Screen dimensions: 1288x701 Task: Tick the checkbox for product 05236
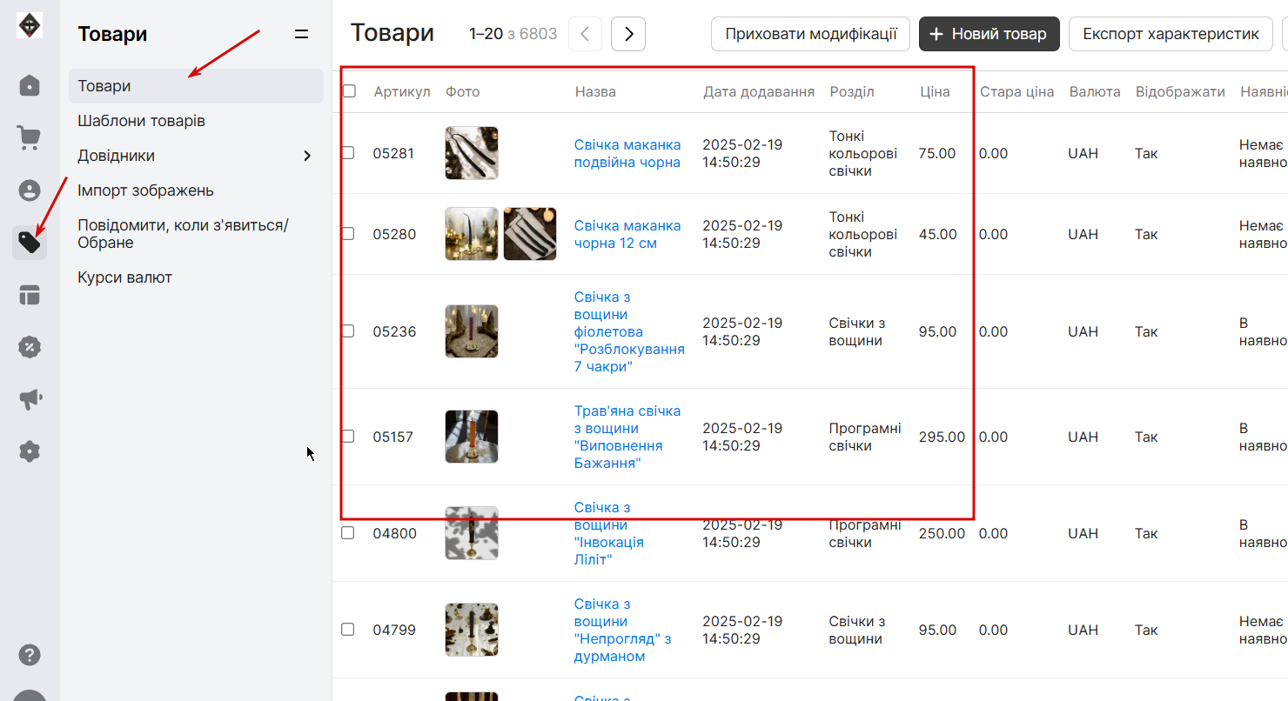click(348, 331)
